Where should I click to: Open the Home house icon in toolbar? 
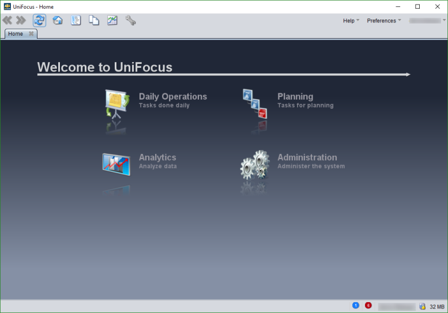click(58, 20)
